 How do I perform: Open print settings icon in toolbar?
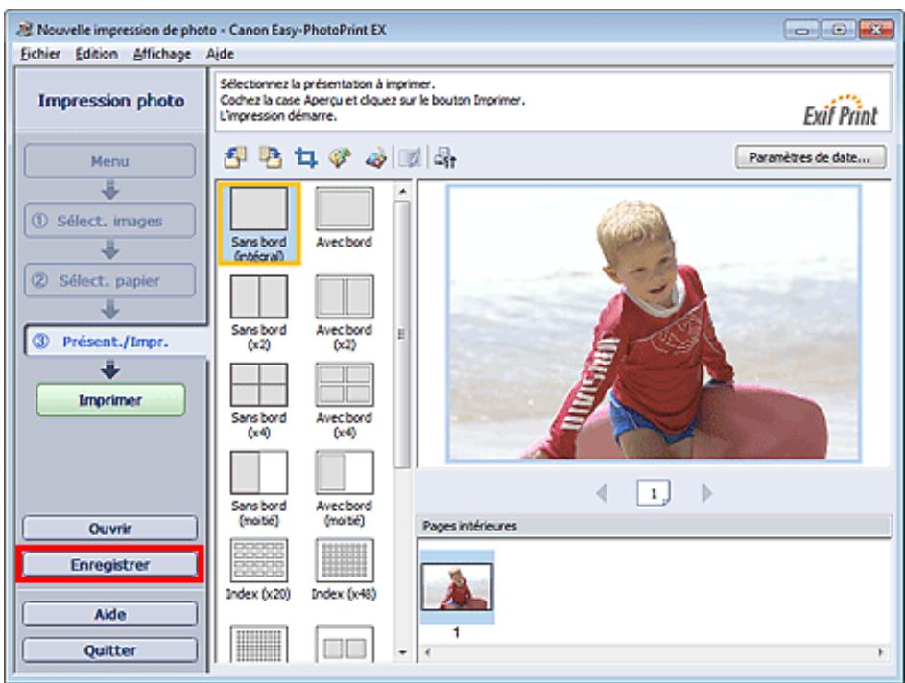point(445,157)
